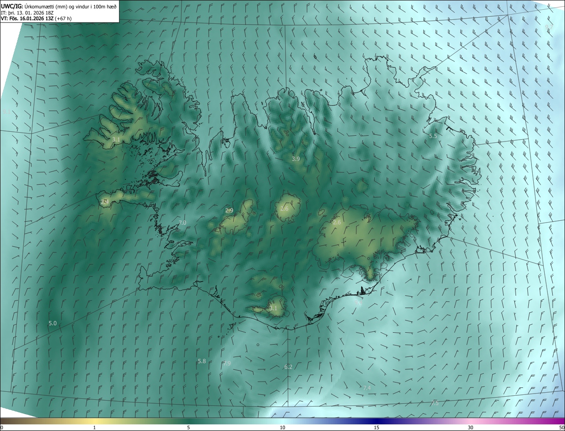Click the 50 label on the color scale
The image size is (565, 431).
pos(561,427)
